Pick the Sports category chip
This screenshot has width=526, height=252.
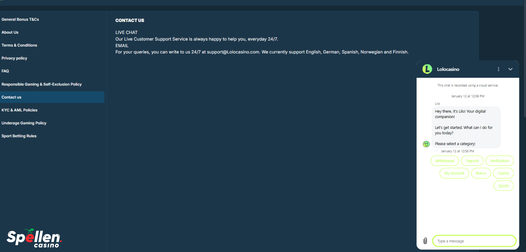pos(503,186)
